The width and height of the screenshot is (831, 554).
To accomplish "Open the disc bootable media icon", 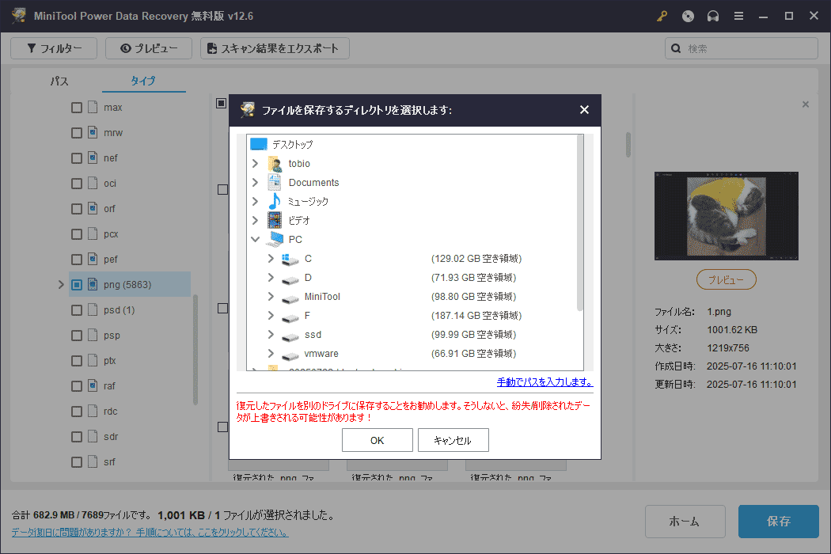I will click(688, 17).
